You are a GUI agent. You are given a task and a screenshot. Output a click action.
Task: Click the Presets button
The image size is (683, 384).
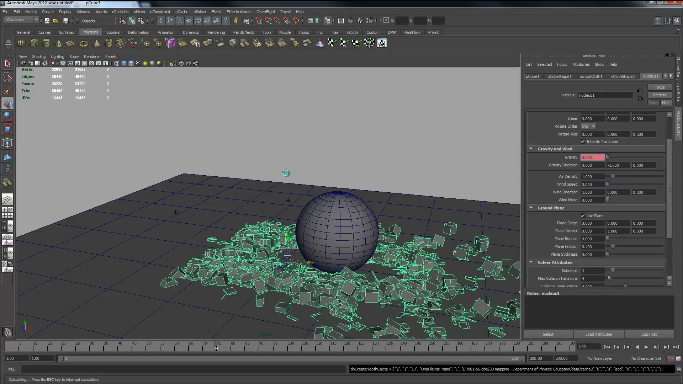659,95
